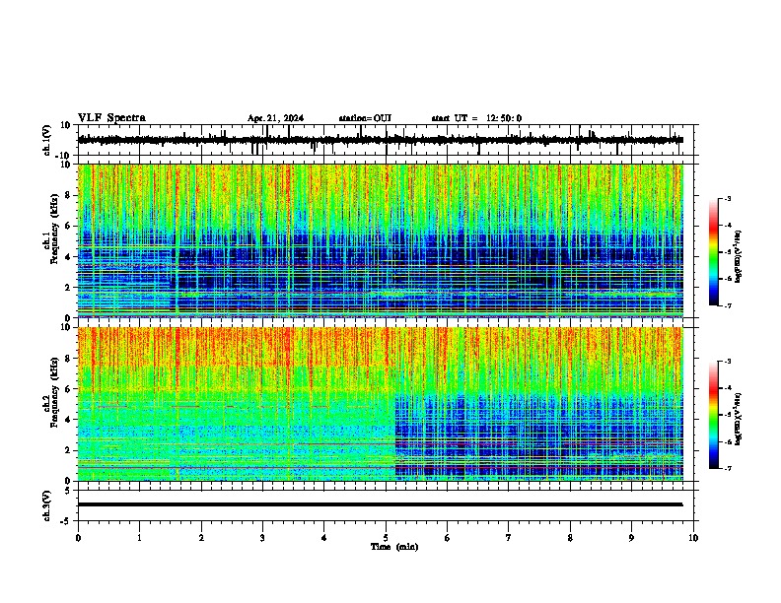Click the -7 label on ch.1 colorbar

[x=727, y=305]
